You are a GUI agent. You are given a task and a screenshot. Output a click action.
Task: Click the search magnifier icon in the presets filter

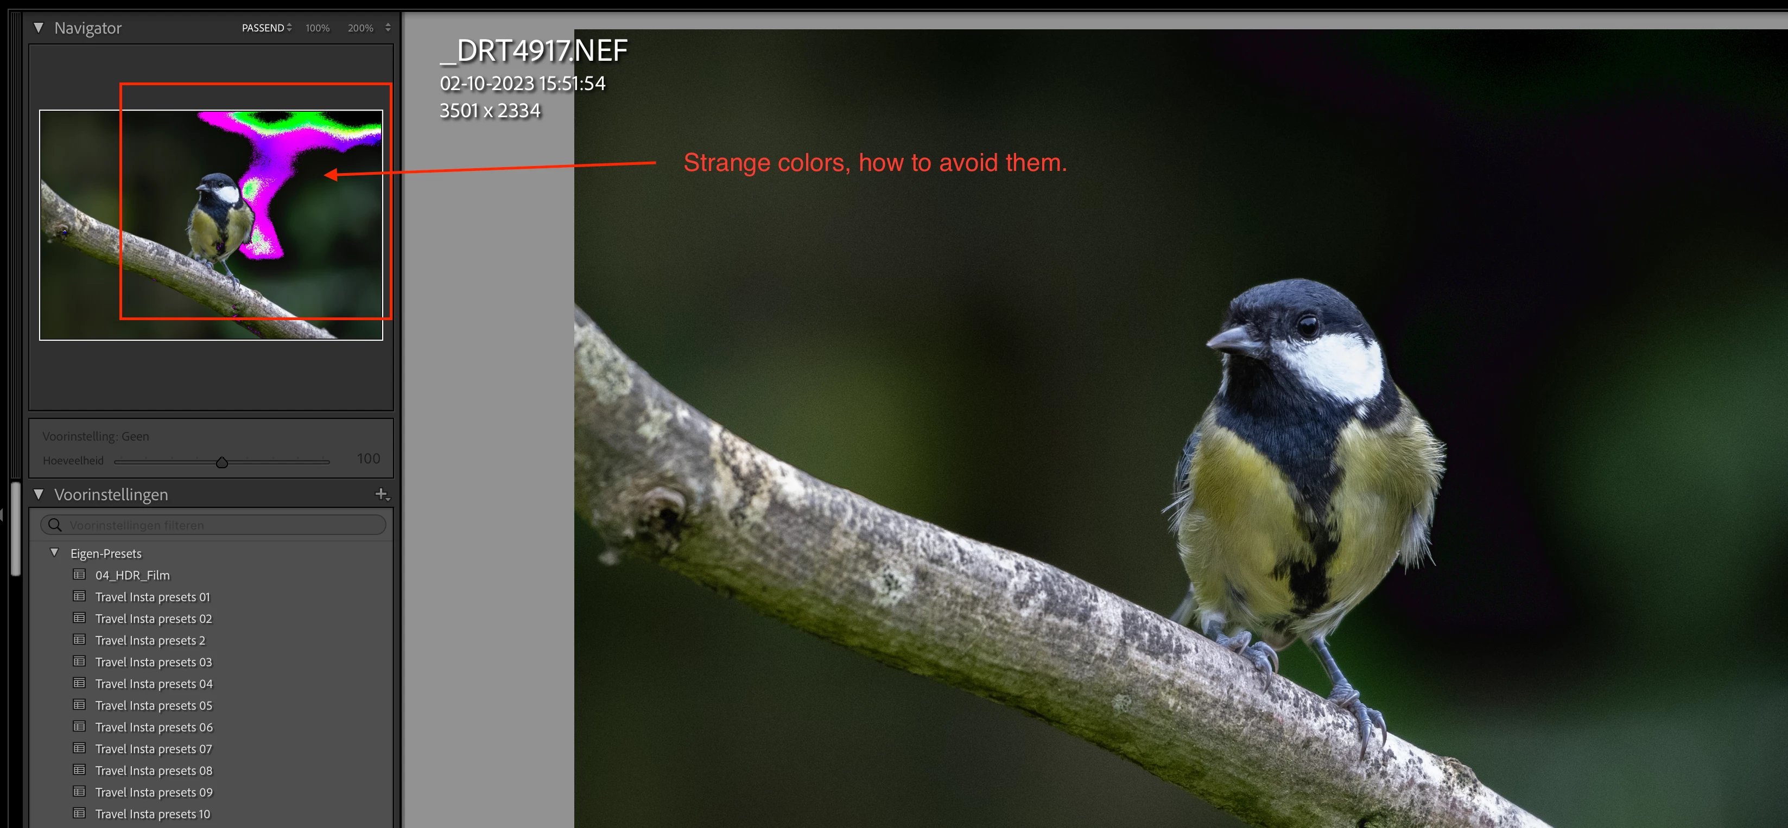coord(55,525)
